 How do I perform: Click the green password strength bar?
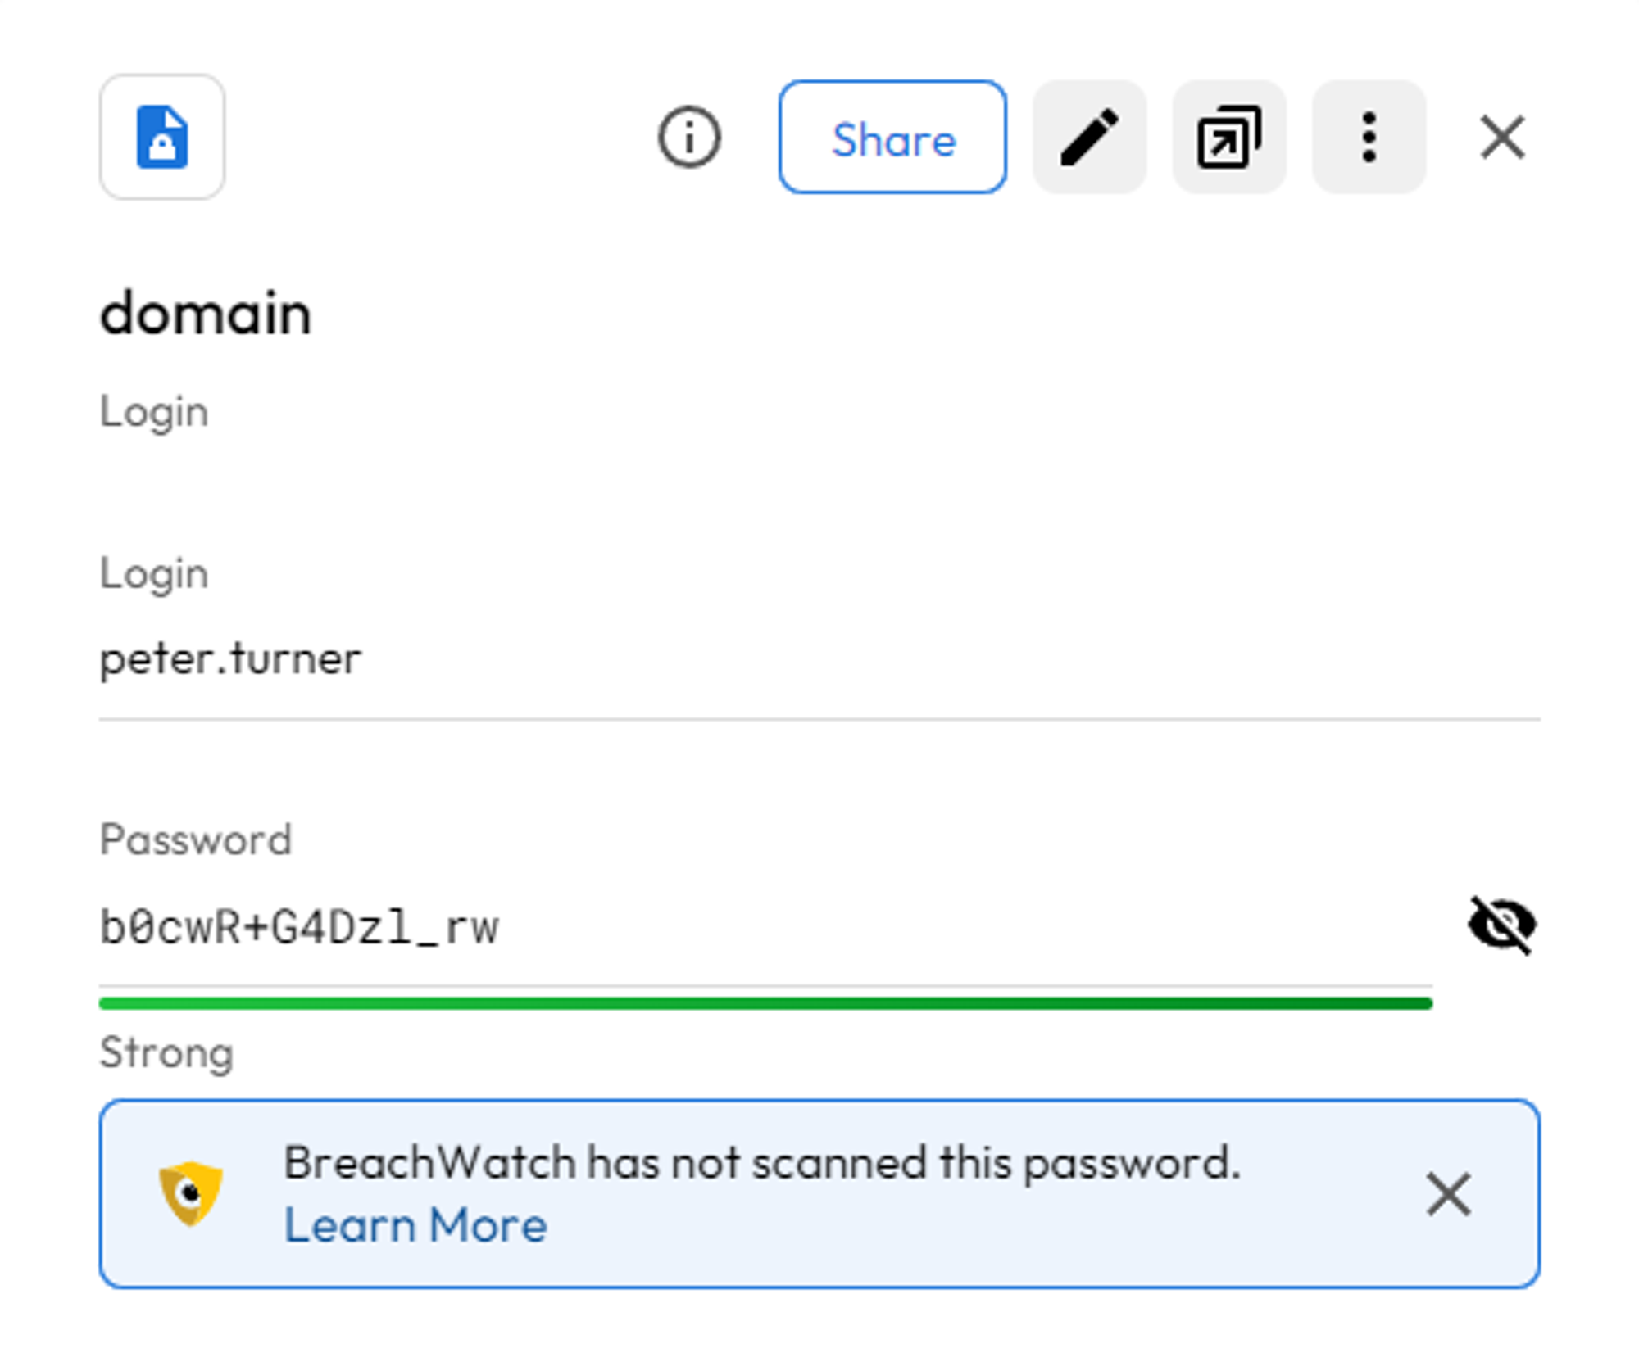coord(765,1003)
